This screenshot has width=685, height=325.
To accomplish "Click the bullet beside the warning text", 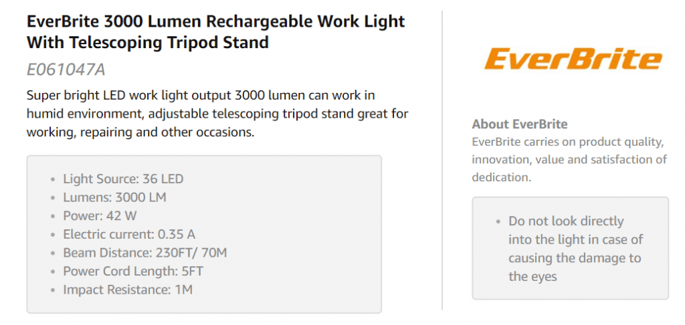I will (x=498, y=221).
